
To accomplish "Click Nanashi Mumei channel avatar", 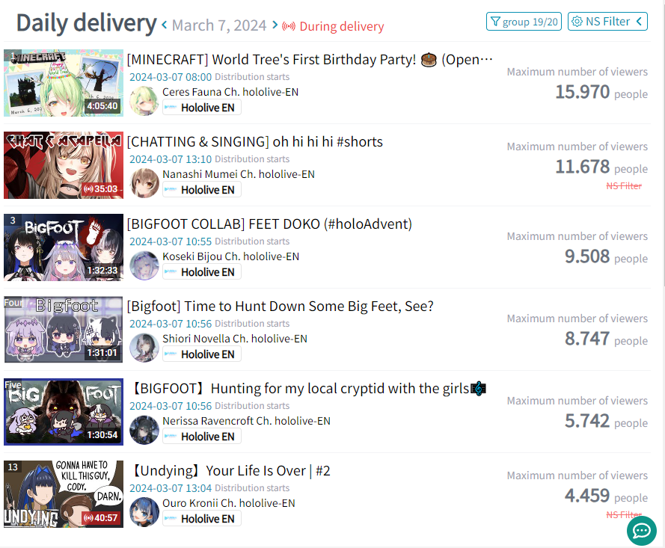I will pyautogui.click(x=144, y=183).
